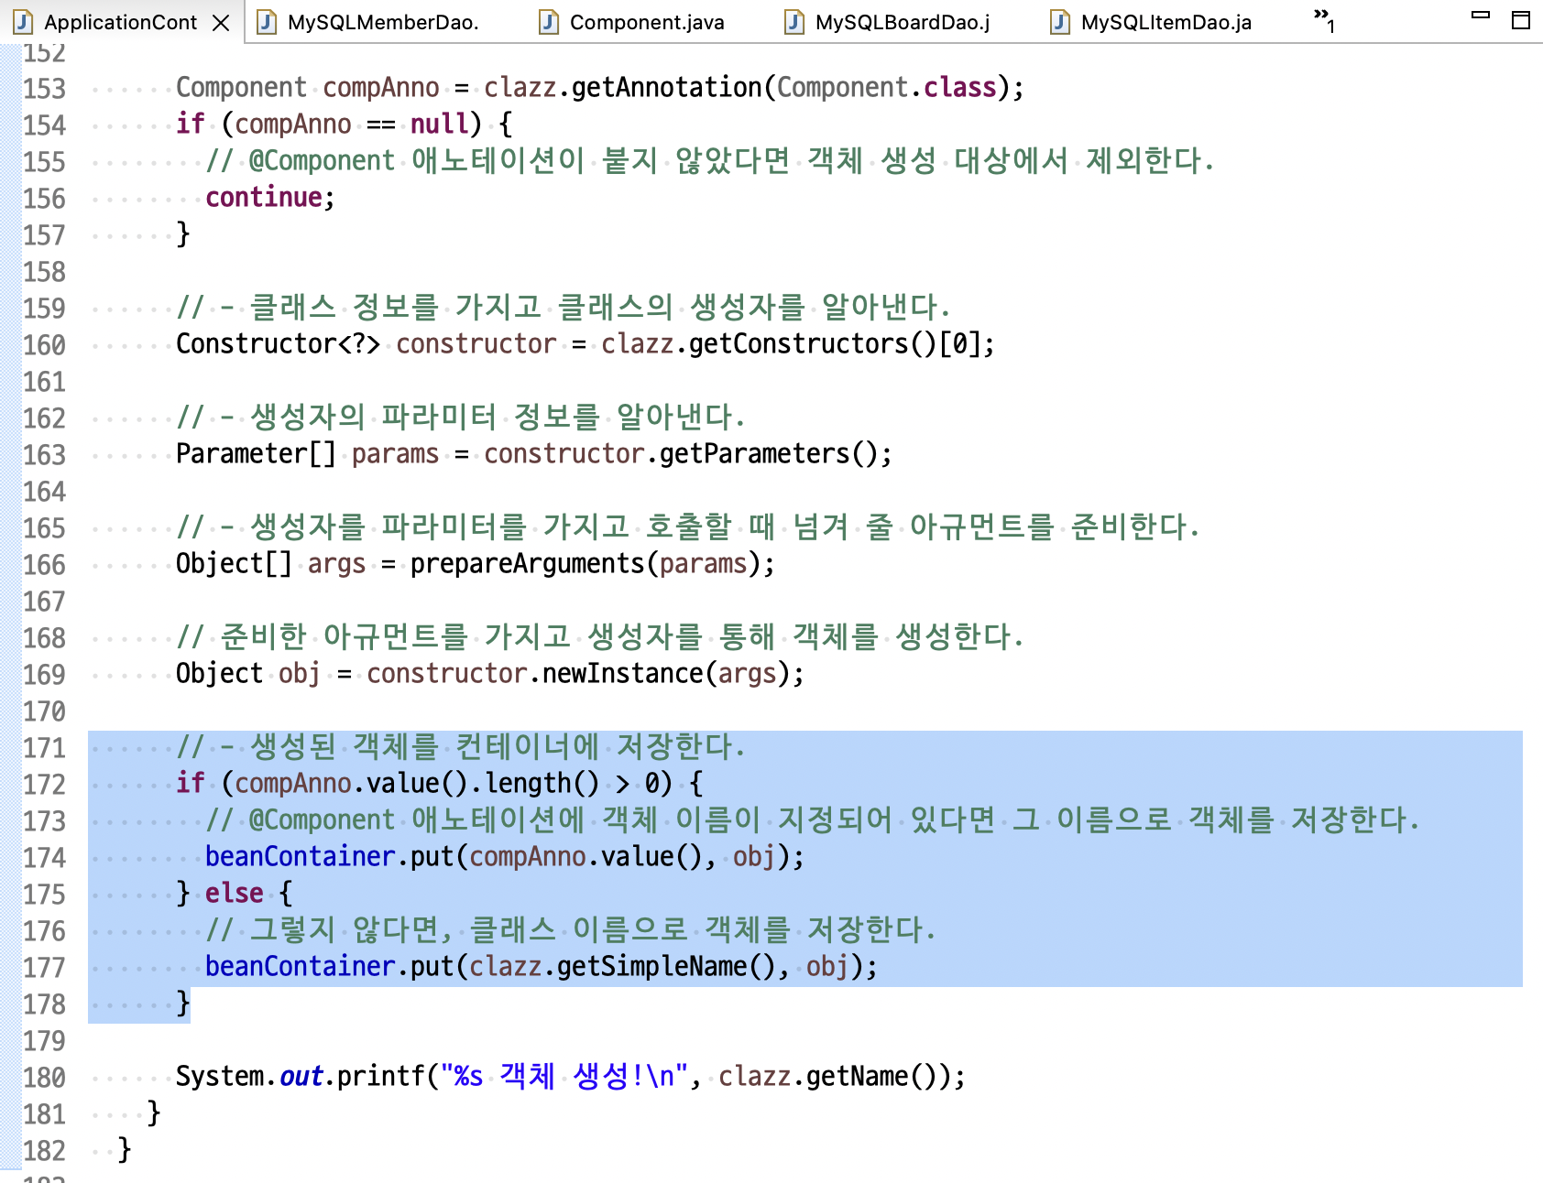Viewport: 1543px width, 1183px height.
Task: Click 'null' keyword on line 154
Action: point(440,125)
